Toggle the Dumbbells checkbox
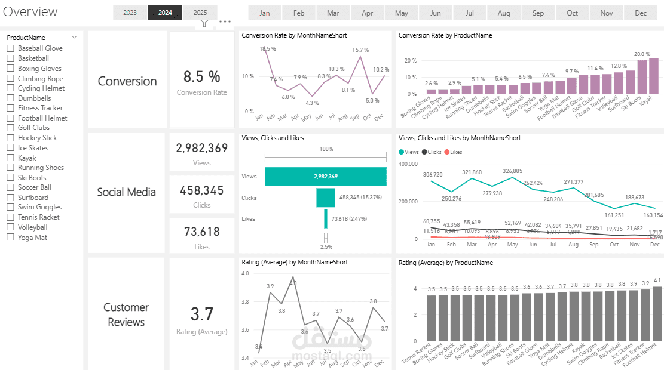Viewport: 664px width, 370px height. 11,98
